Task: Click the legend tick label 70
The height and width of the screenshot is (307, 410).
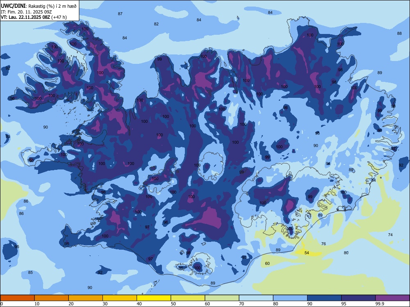Action: [x=241, y=304]
